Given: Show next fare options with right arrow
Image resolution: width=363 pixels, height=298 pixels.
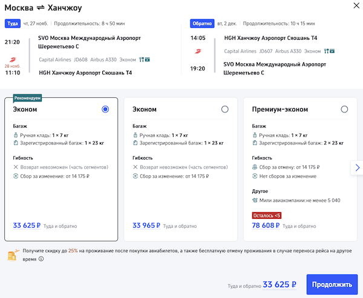Looking at the screenshot, I should [x=357, y=167].
